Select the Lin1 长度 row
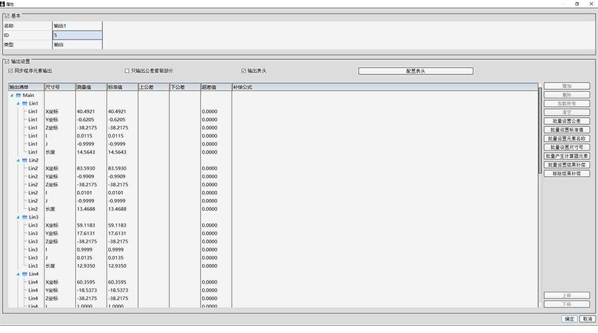Image resolution: width=598 pixels, height=333 pixels. tap(273, 152)
